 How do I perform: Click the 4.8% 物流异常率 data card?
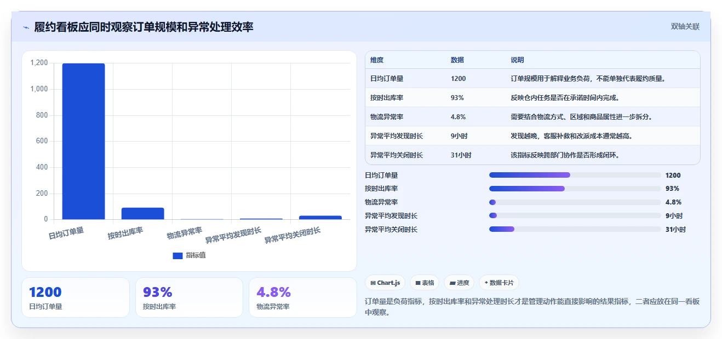tap(303, 297)
